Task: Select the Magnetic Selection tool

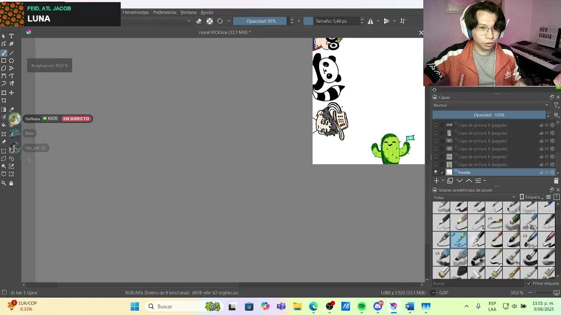Action: 11,174
